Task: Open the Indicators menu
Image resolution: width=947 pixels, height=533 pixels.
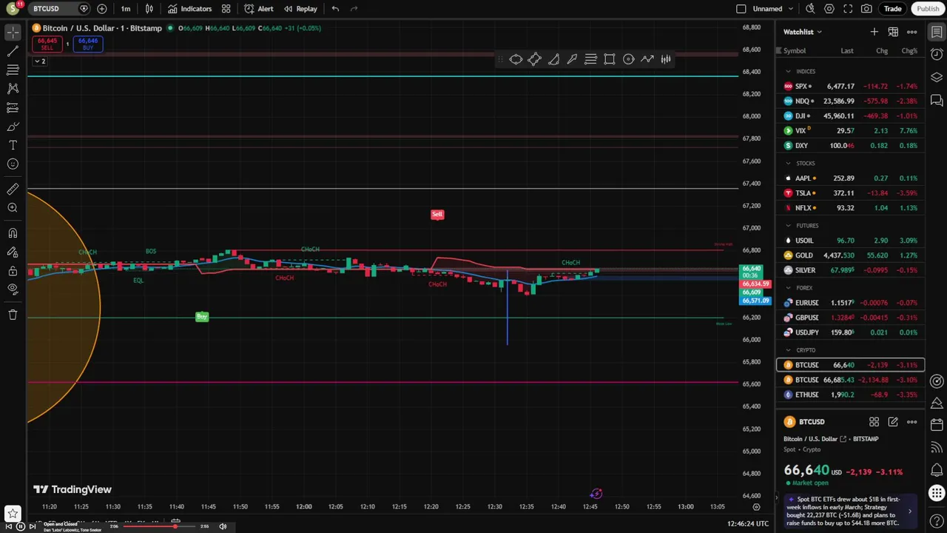Action: [x=189, y=9]
